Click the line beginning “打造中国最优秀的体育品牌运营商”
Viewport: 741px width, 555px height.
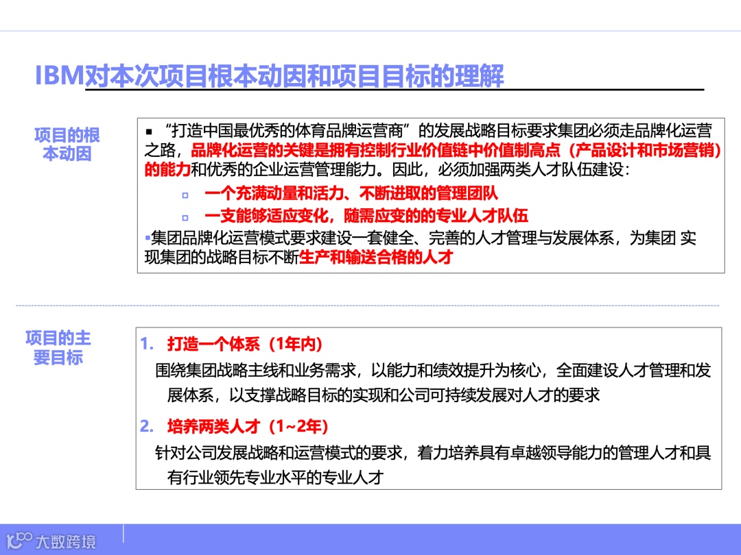(428, 130)
